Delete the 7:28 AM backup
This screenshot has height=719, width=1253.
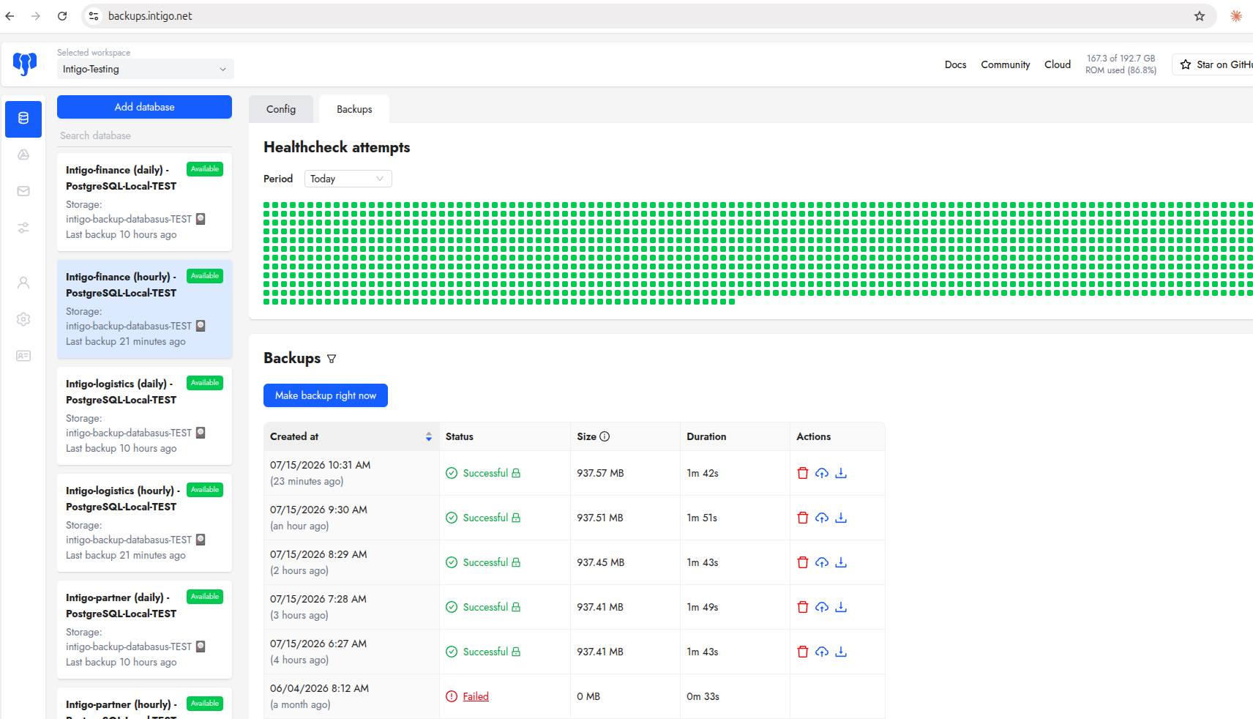click(803, 607)
